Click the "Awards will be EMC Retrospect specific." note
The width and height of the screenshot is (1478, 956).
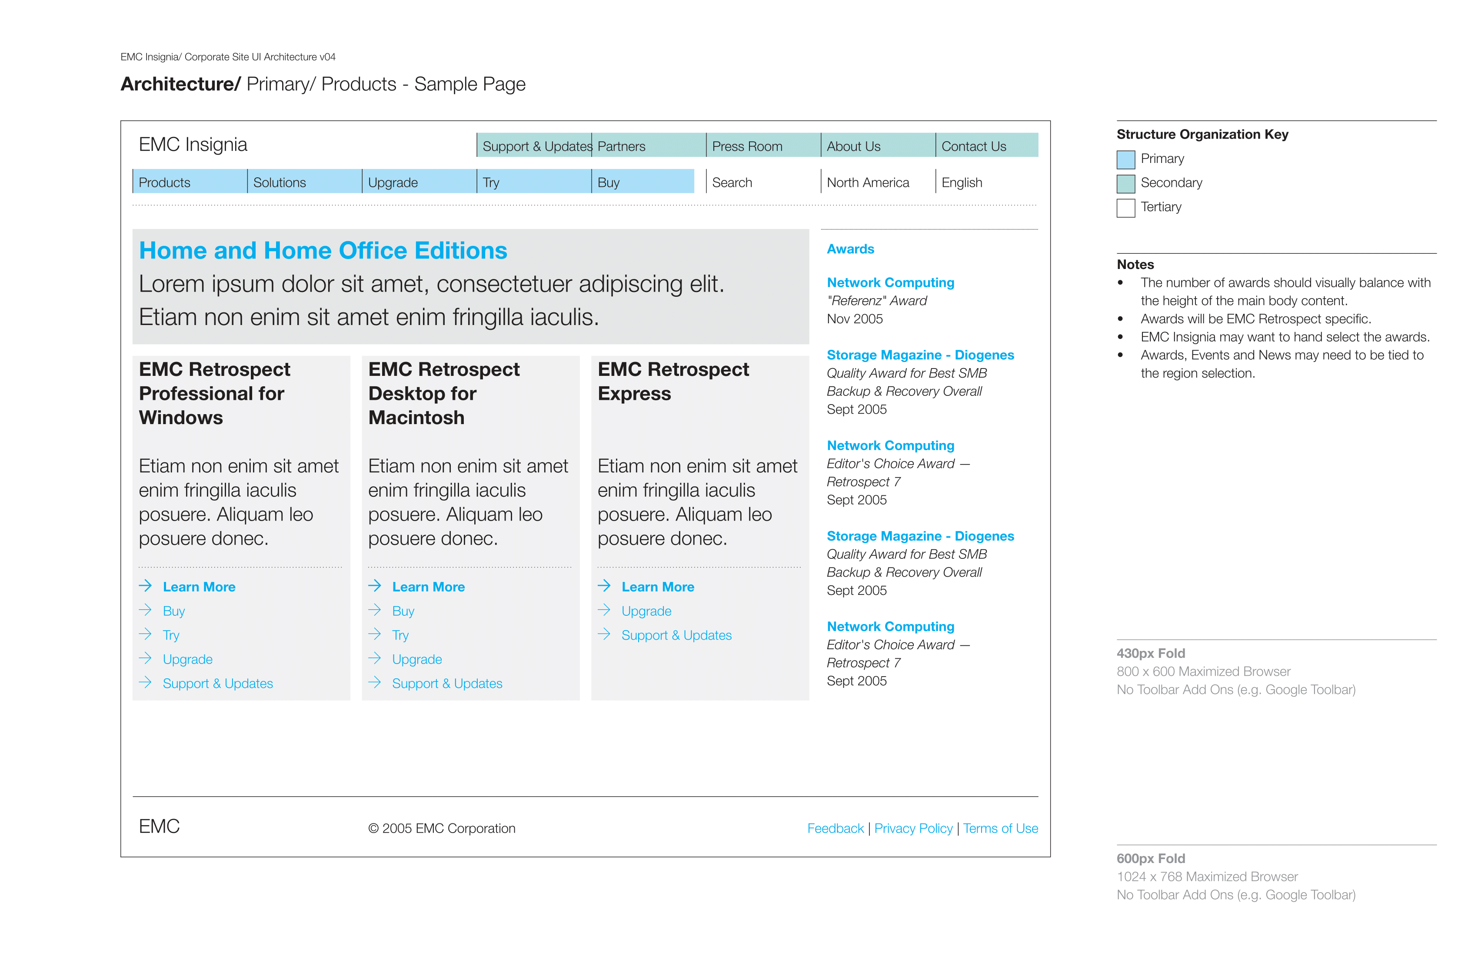coord(1256,319)
